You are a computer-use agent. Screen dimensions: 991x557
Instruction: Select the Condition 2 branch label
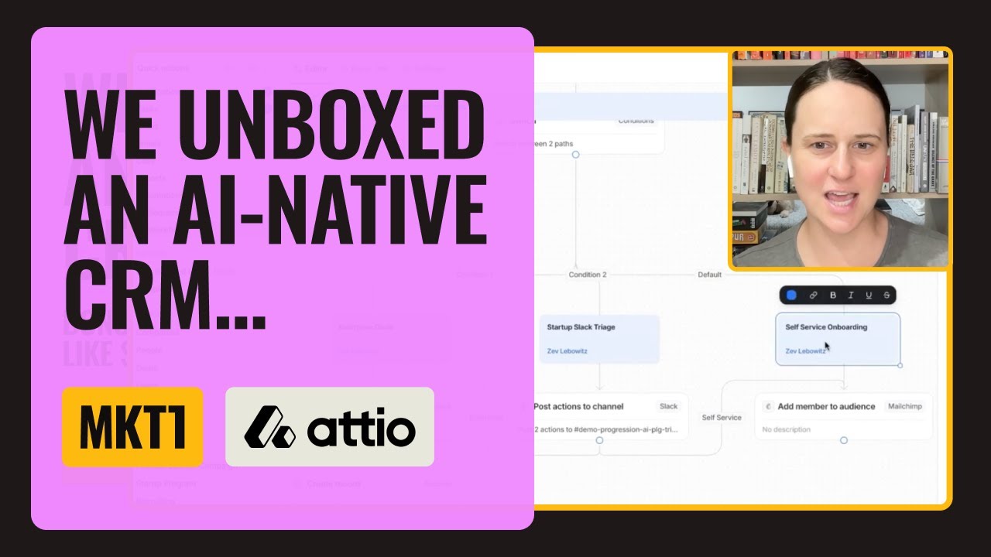click(588, 275)
